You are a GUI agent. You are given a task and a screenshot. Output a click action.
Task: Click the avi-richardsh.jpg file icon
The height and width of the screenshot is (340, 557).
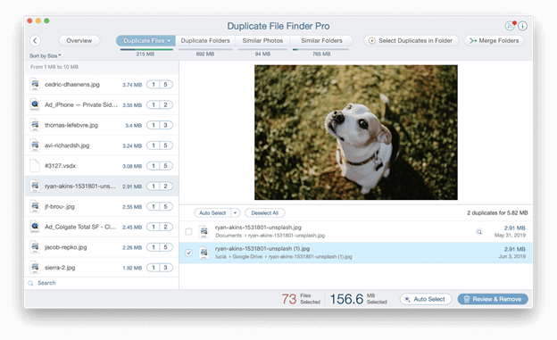(x=35, y=145)
